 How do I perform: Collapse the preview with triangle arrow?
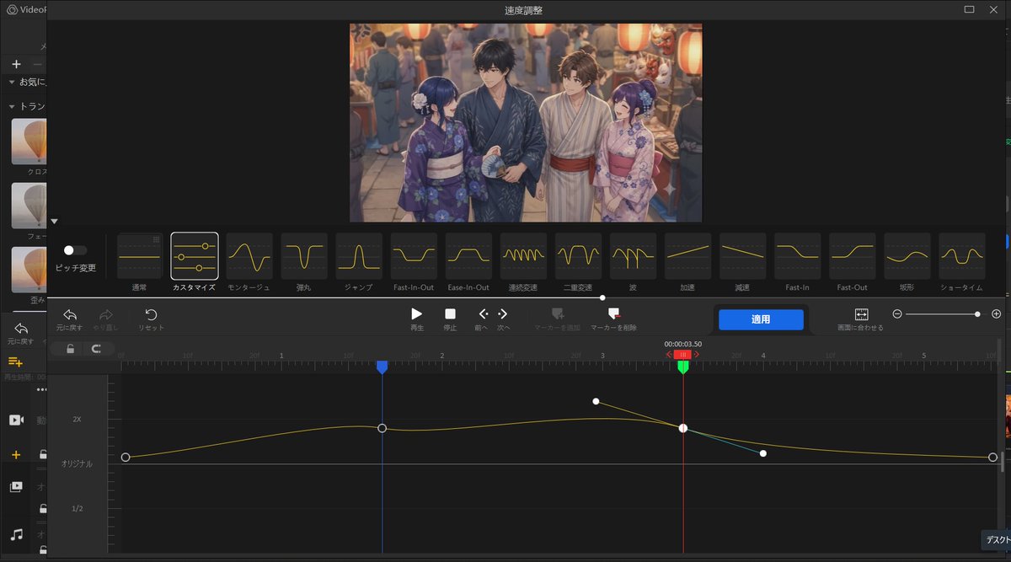pyautogui.click(x=55, y=222)
